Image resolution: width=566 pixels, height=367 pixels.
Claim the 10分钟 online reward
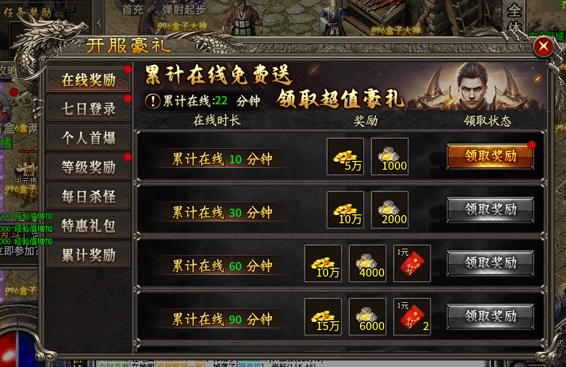point(490,156)
